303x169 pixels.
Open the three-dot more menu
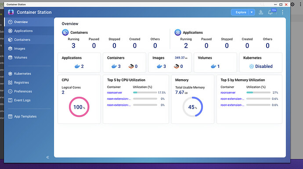282,12
